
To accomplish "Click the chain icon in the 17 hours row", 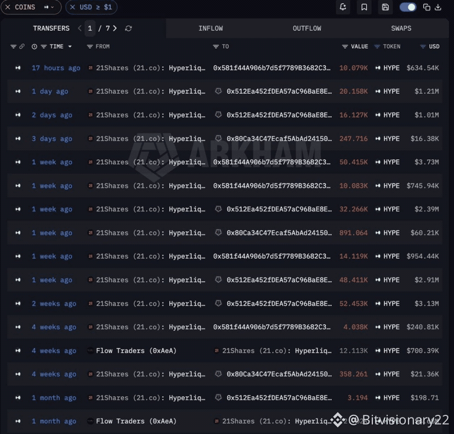I will coord(18,68).
